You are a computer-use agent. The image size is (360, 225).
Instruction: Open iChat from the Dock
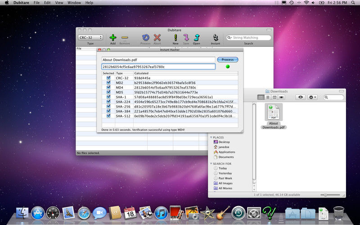coord(99,213)
